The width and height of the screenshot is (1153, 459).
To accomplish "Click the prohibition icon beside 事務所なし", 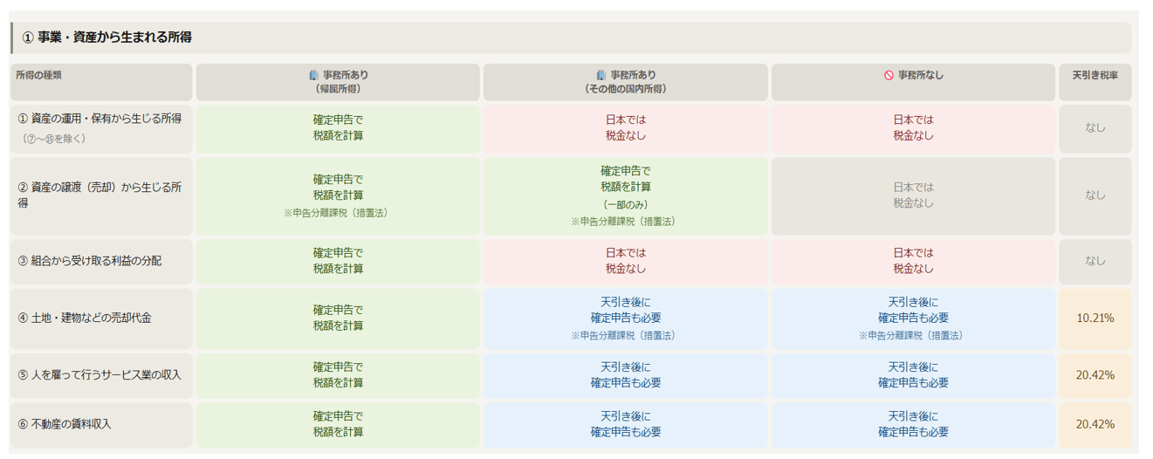I will pos(889,76).
